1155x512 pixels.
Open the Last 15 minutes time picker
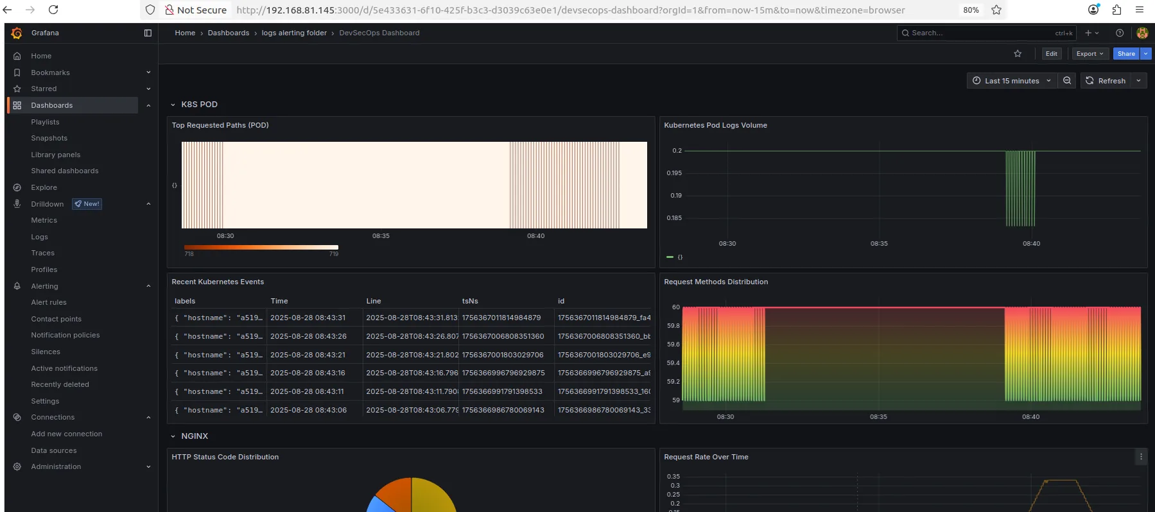click(1012, 81)
